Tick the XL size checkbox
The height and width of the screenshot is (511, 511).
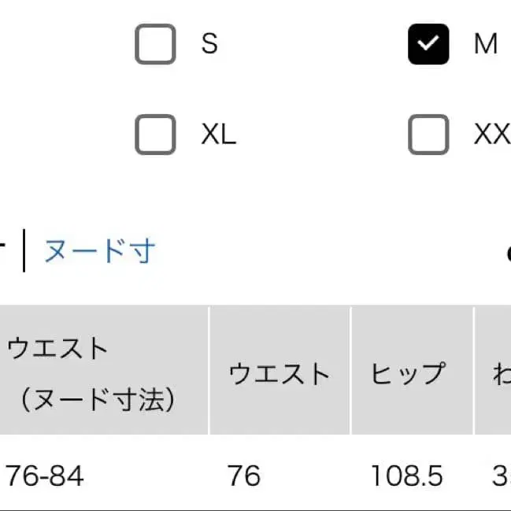tap(155, 135)
